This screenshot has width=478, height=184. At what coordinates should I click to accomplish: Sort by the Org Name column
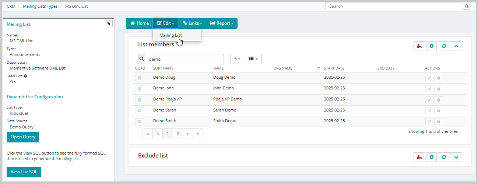pos(282,68)
